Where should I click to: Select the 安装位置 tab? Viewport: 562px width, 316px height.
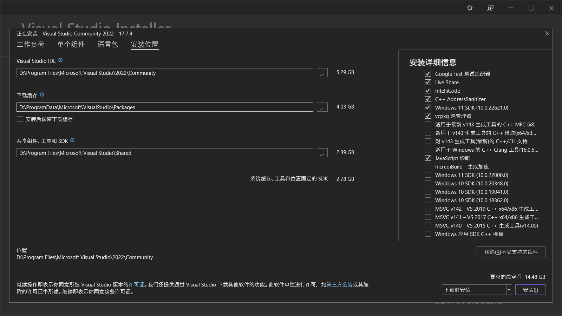pos(145,44)
